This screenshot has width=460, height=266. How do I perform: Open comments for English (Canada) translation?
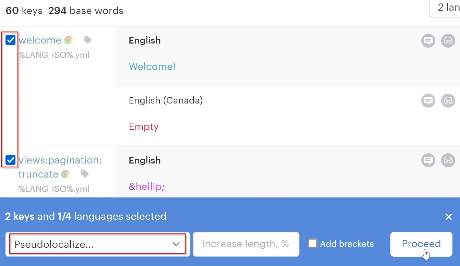(428, 101)
